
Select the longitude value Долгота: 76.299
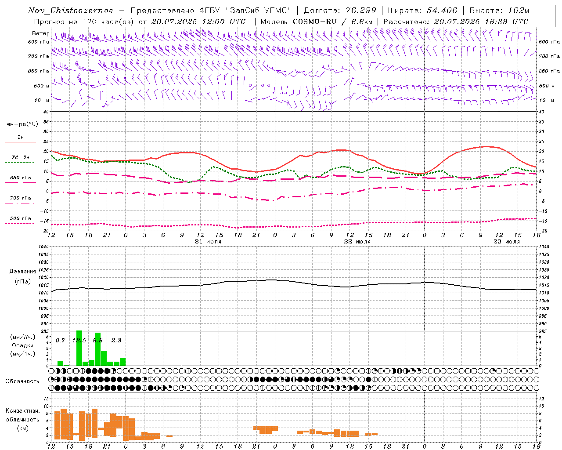[x=340, y=11]
